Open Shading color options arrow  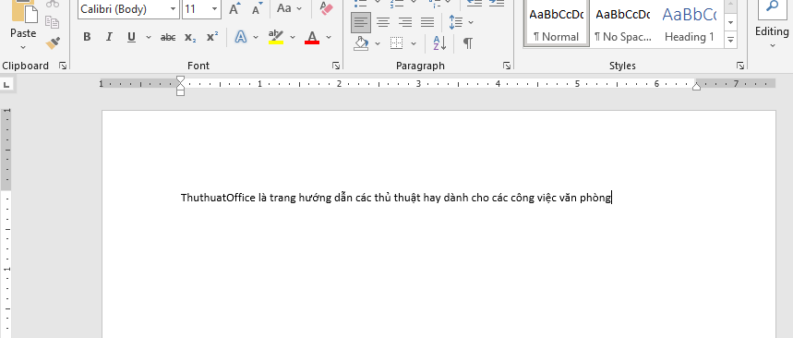pos(378,43)
